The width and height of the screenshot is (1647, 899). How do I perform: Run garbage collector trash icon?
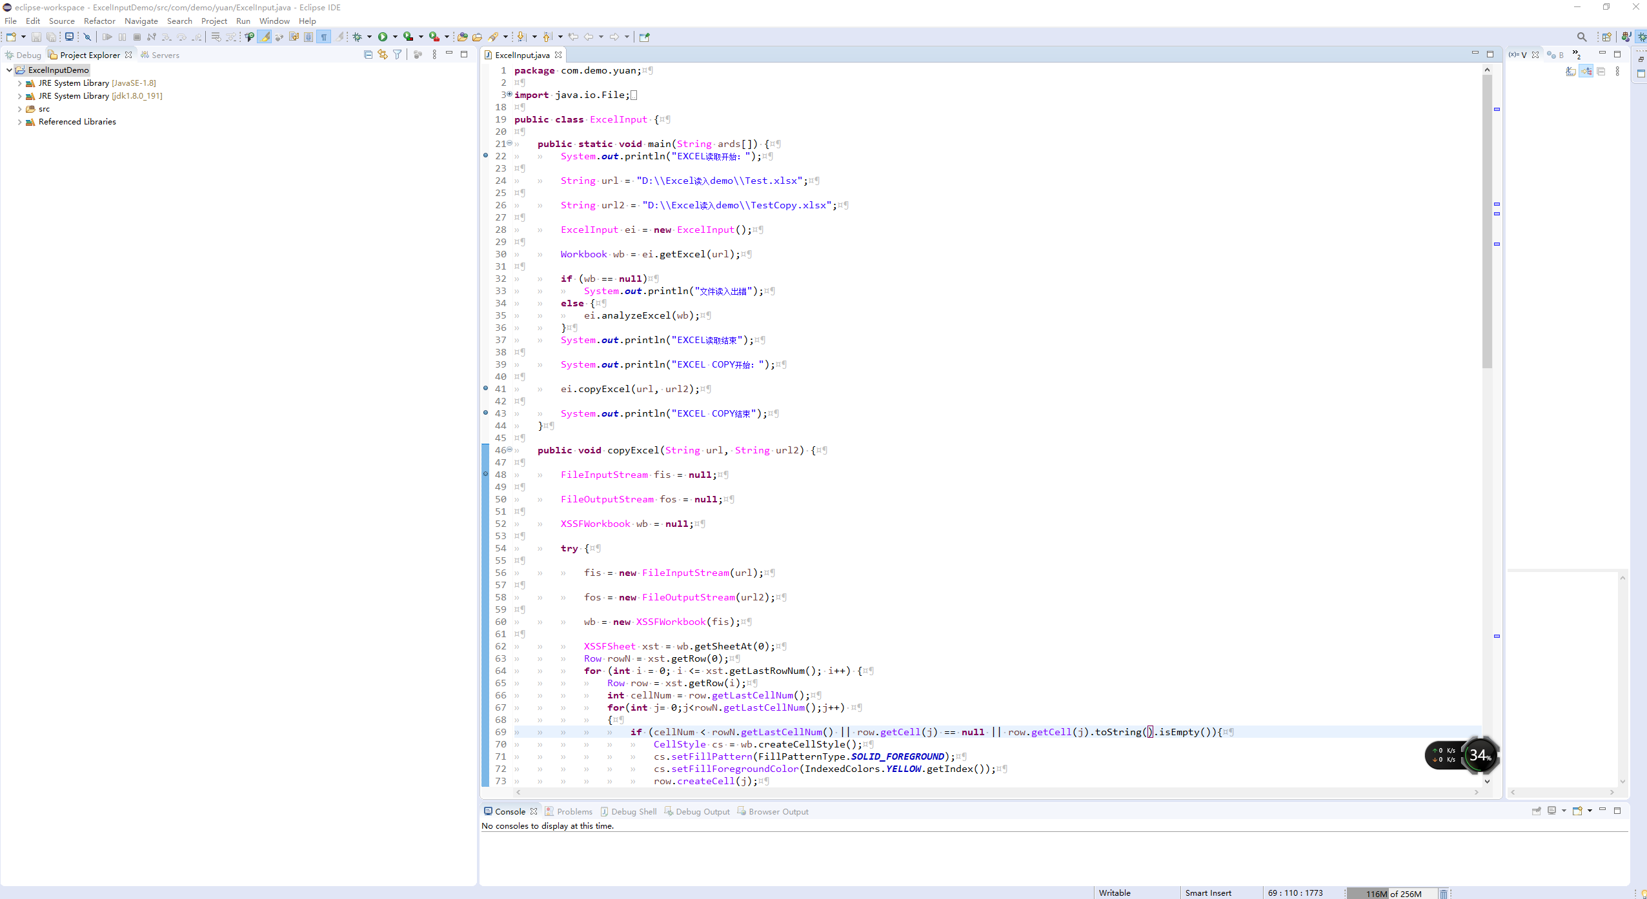click(1443, 893)
